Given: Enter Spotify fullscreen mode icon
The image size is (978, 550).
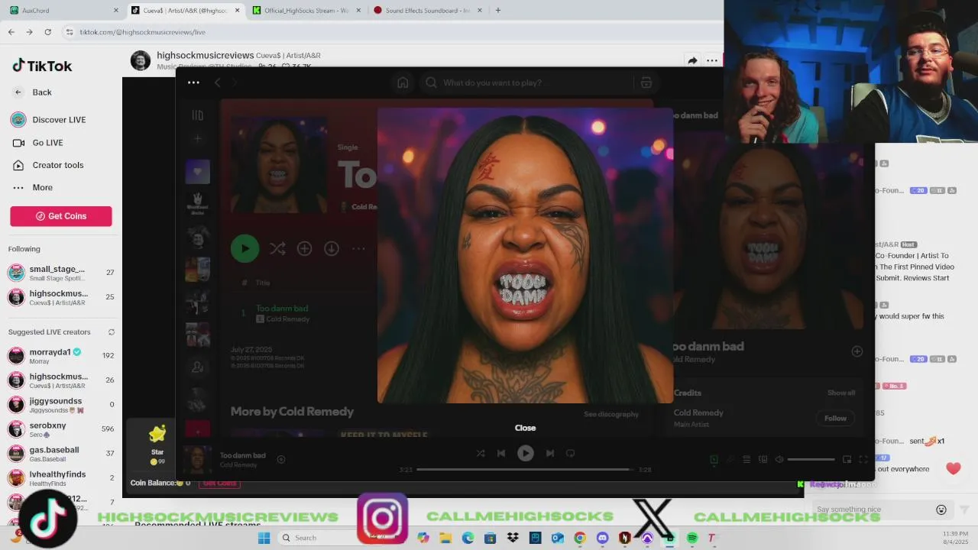Looking at the screenshot, I should pyautogui.click(x=863, y=459).
